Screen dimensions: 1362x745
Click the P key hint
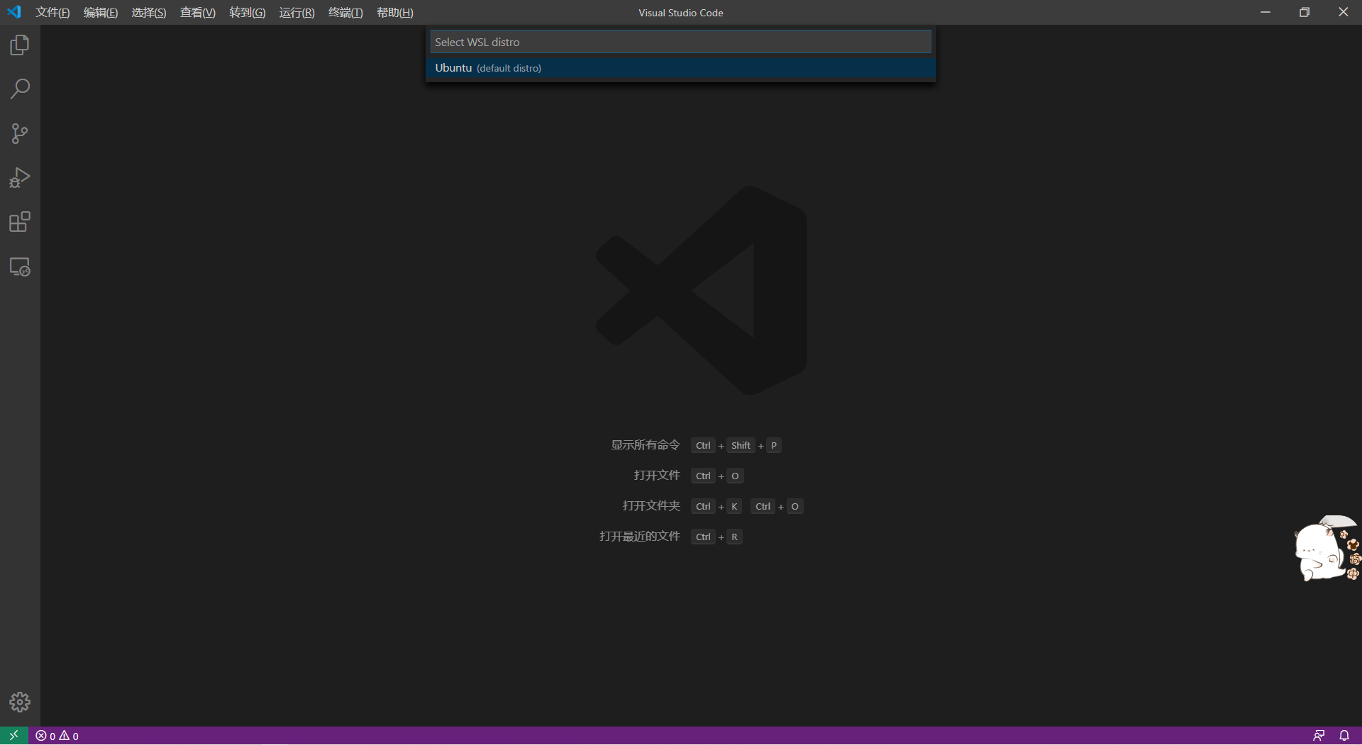tap(774, 445)
